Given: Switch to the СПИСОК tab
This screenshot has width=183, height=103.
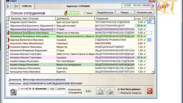Looking at the screenshot, I should tap(27, 6).
